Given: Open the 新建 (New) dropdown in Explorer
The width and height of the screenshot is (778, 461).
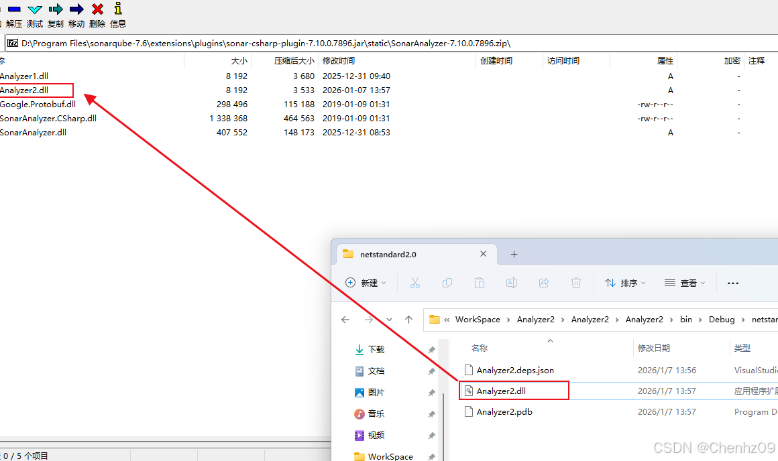Looking at the screenshot, I should (366, 283).
